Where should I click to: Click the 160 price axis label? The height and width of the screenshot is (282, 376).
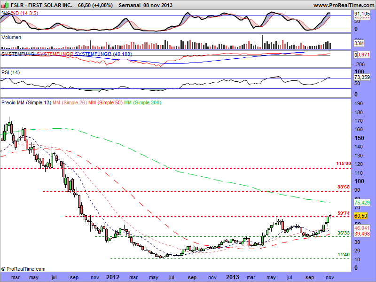(x=359, y=129)
